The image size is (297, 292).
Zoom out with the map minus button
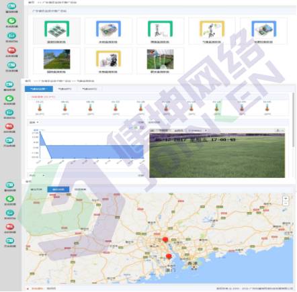(x=286, y=203)
